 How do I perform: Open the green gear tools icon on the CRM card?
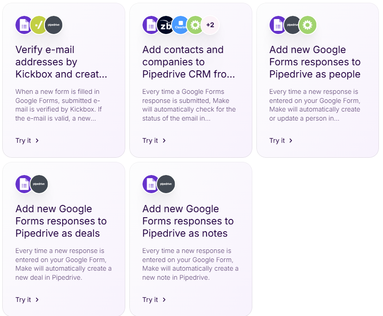tap(195, 25)
